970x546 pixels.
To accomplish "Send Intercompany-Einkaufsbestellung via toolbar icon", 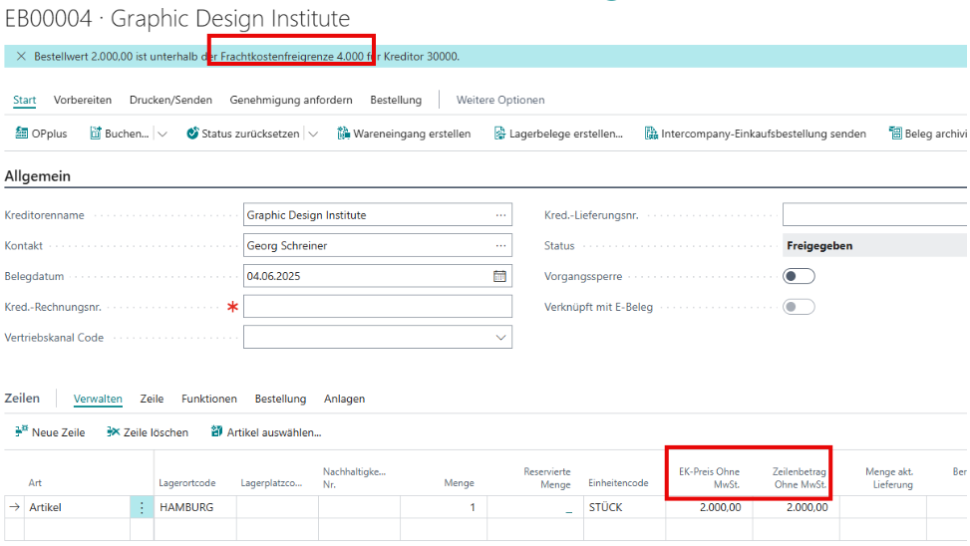I will click(651, 134).
